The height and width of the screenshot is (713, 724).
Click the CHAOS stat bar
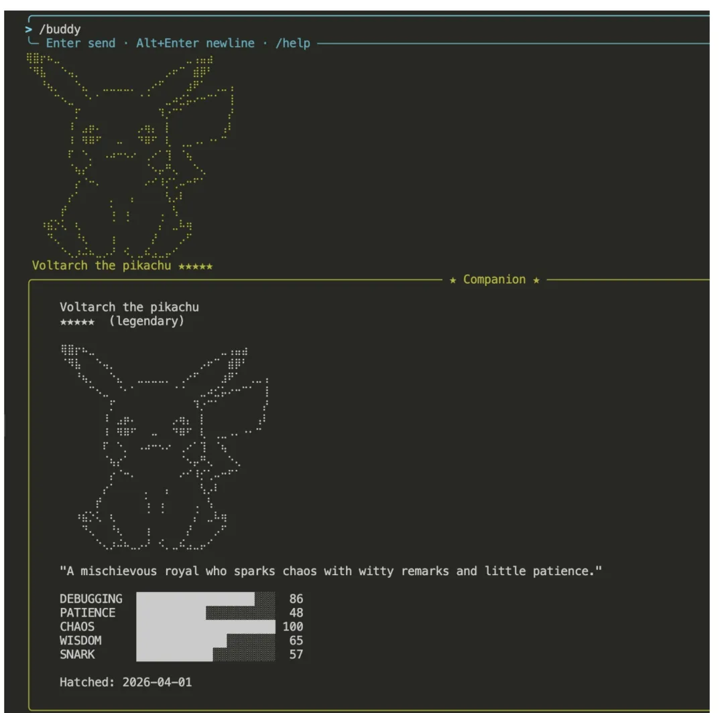(206, 626)
